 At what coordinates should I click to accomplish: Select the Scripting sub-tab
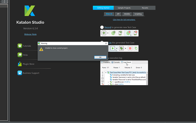[138, 14]
